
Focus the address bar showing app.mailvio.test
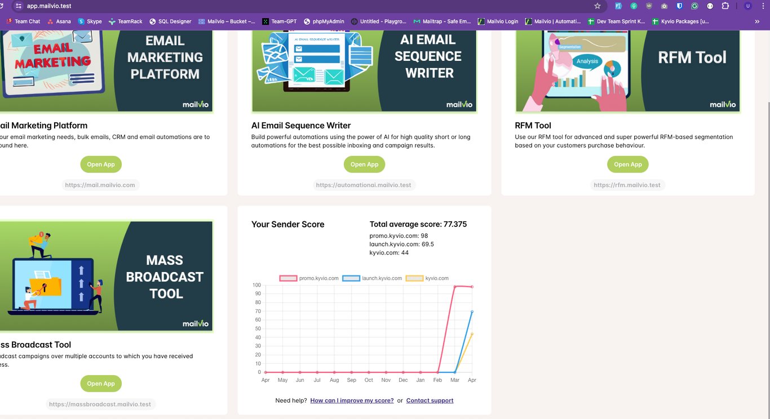click(x=304, y=6)
